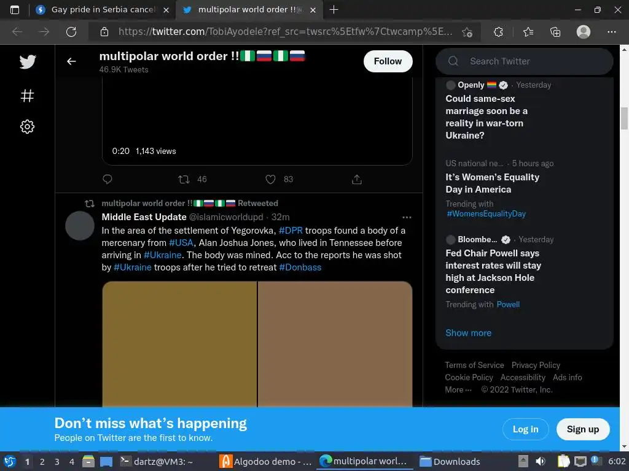This screenshot has height=471, width=629.
Task: Open the tab actions menu icon
Action: click(15, 10)
